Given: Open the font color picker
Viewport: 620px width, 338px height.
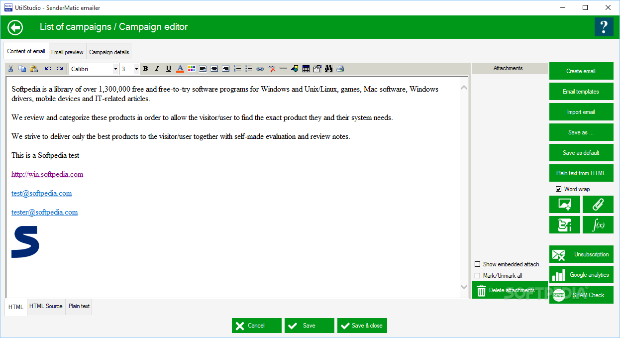Looking at the screenshot, I should point(180,69).
